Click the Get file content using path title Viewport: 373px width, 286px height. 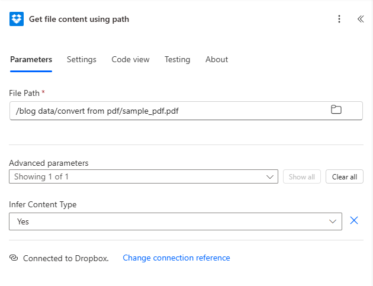click(79, 19)
